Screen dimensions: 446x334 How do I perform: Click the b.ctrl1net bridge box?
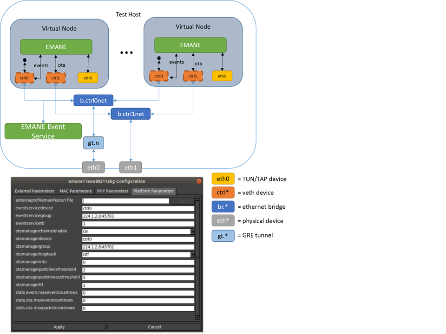click(131, 114)
